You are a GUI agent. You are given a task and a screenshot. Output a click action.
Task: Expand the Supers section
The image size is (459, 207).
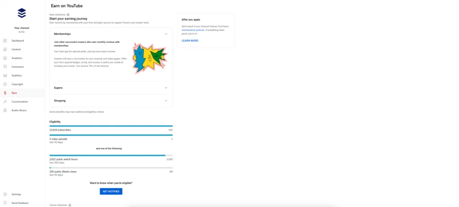(x=111, y=88)
